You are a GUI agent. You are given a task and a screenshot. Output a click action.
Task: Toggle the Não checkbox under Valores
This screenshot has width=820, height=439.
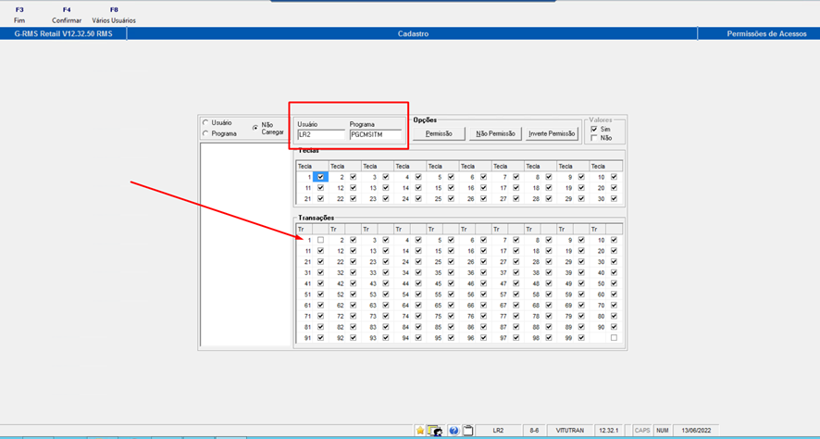593,138
